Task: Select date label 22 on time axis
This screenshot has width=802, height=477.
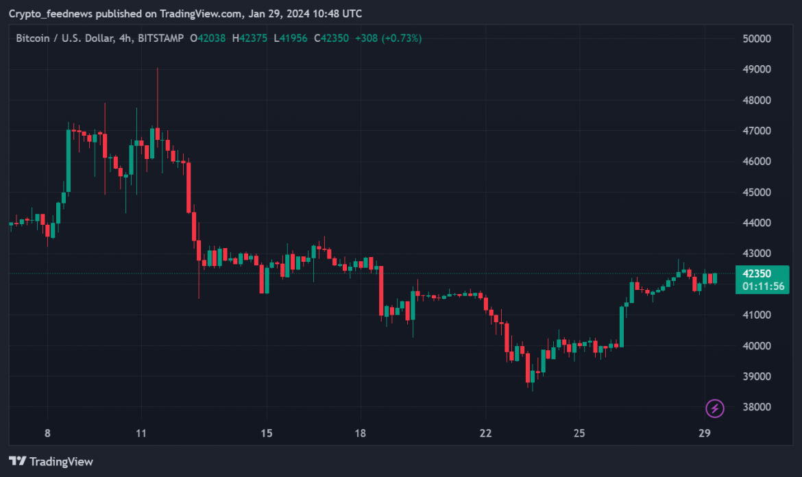Action: click(x=486, y=433)
